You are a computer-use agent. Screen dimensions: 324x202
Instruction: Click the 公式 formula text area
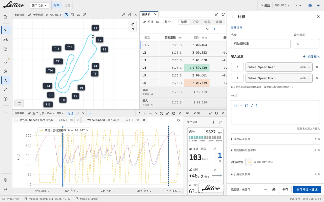click(275, 112)
